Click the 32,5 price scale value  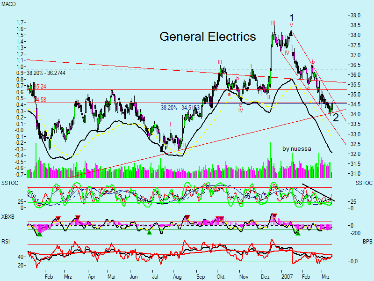[355, 144]
